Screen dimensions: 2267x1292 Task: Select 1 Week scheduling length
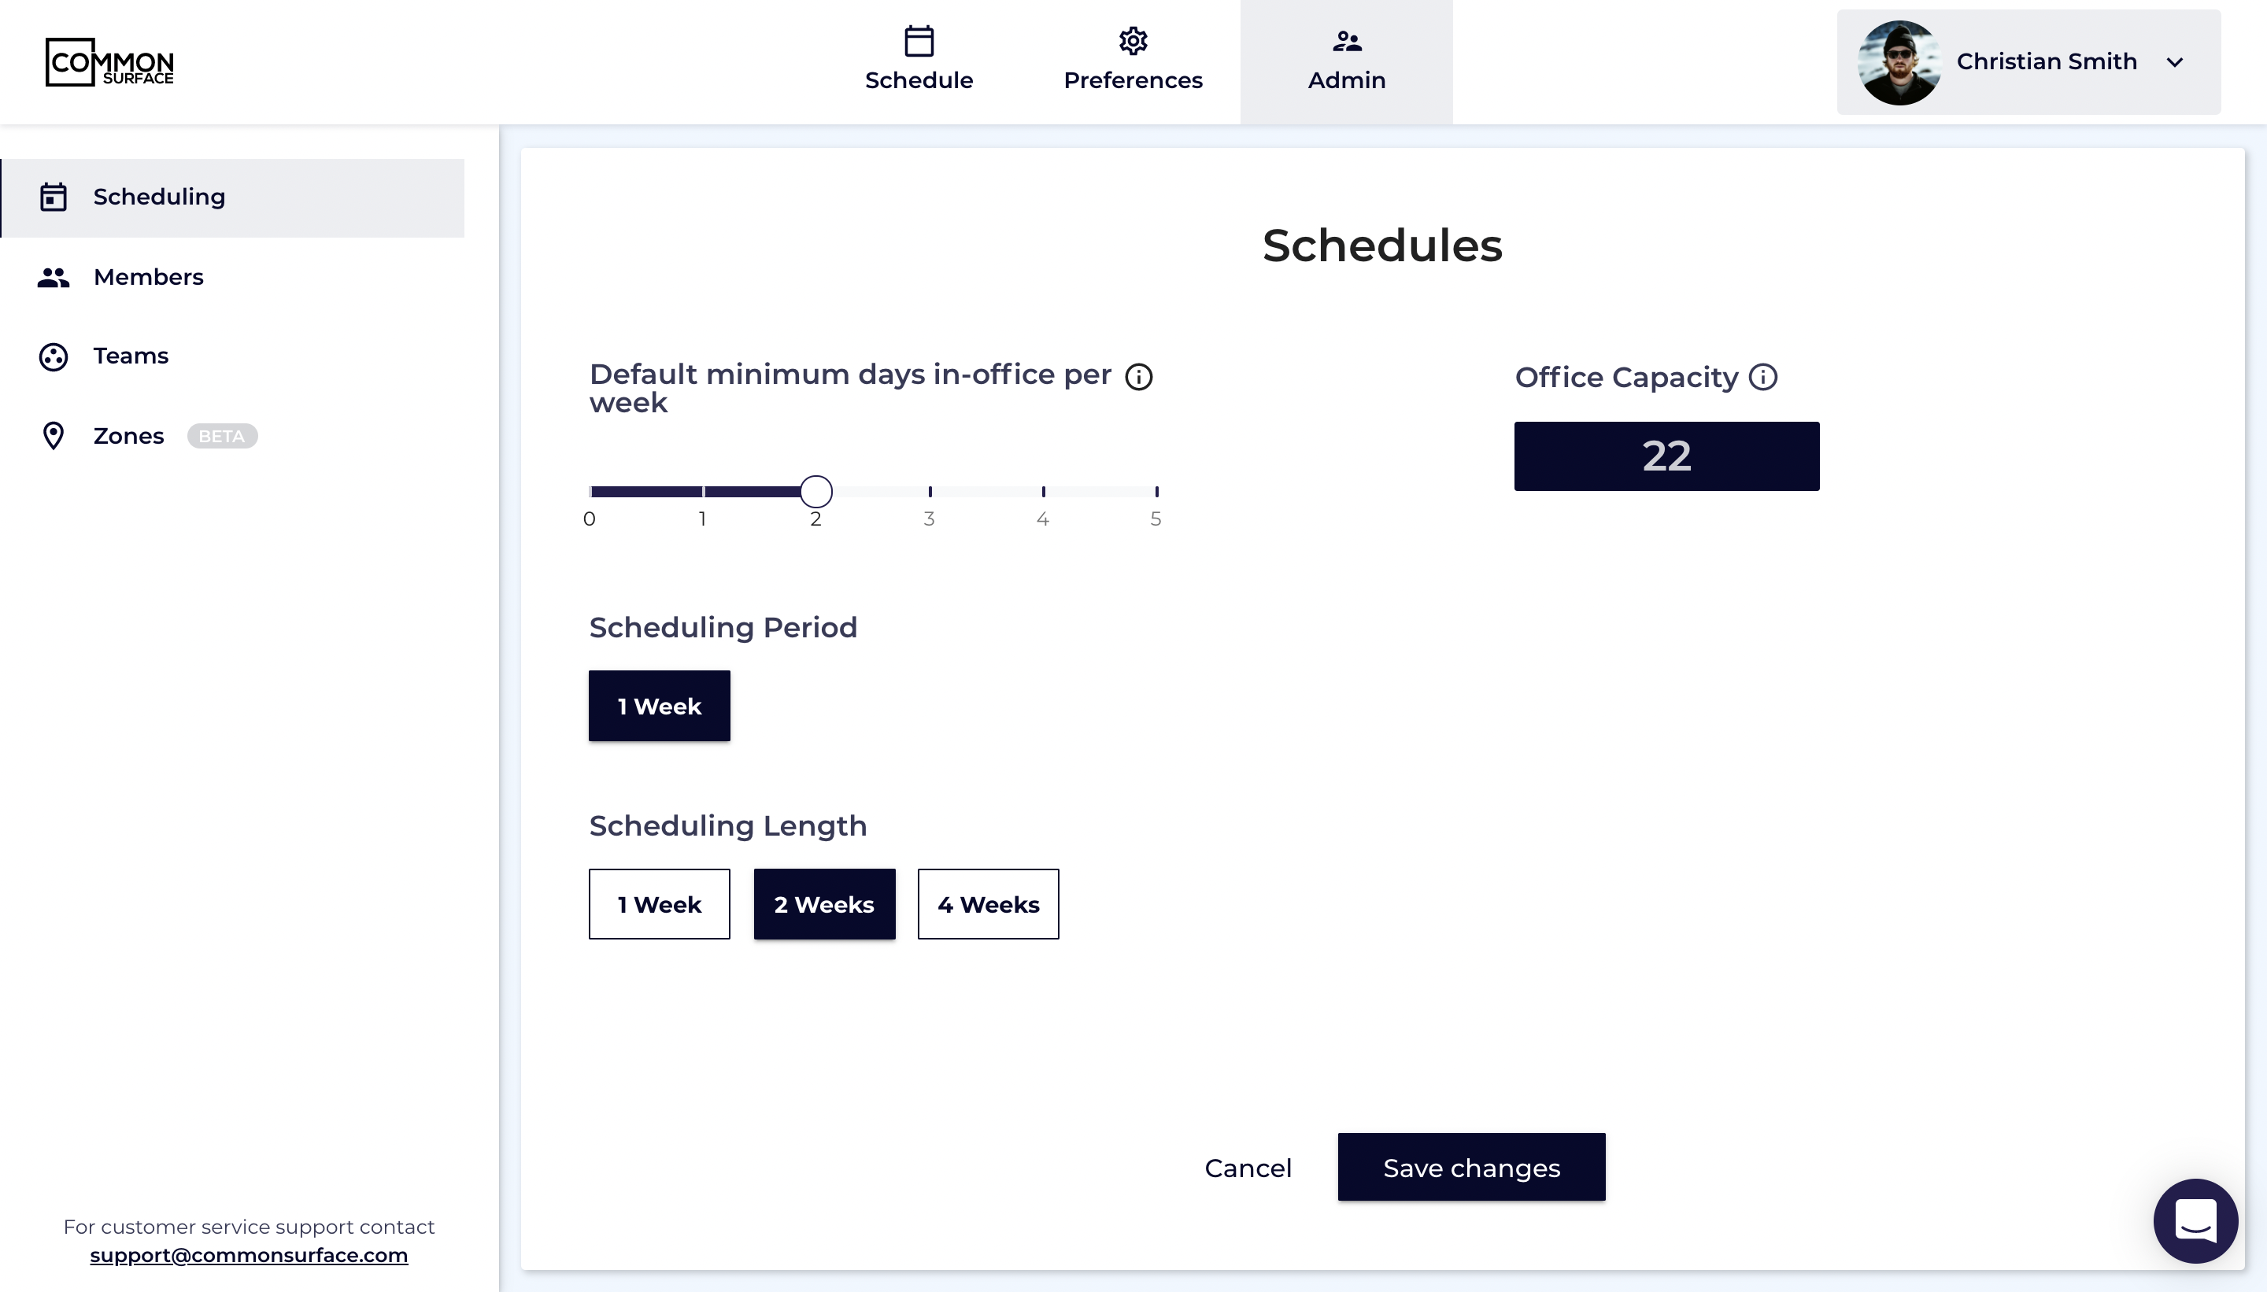tap(659, 903)
